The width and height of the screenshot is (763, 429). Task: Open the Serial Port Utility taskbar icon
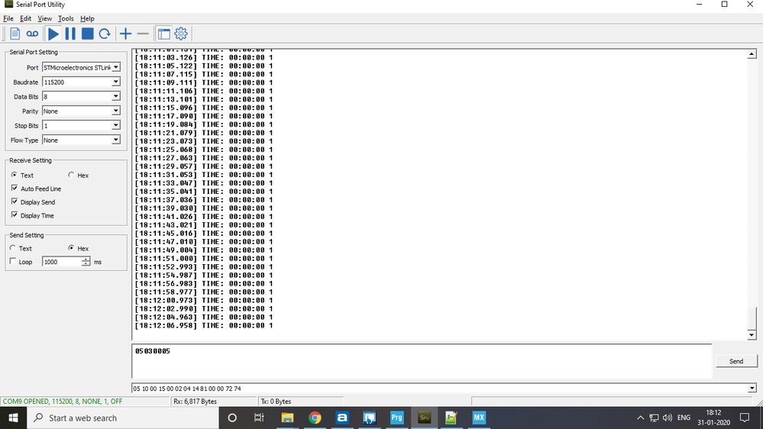pos(424,418)
